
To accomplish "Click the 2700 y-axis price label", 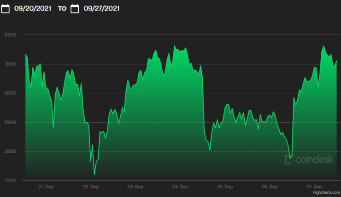I will 10,180.
